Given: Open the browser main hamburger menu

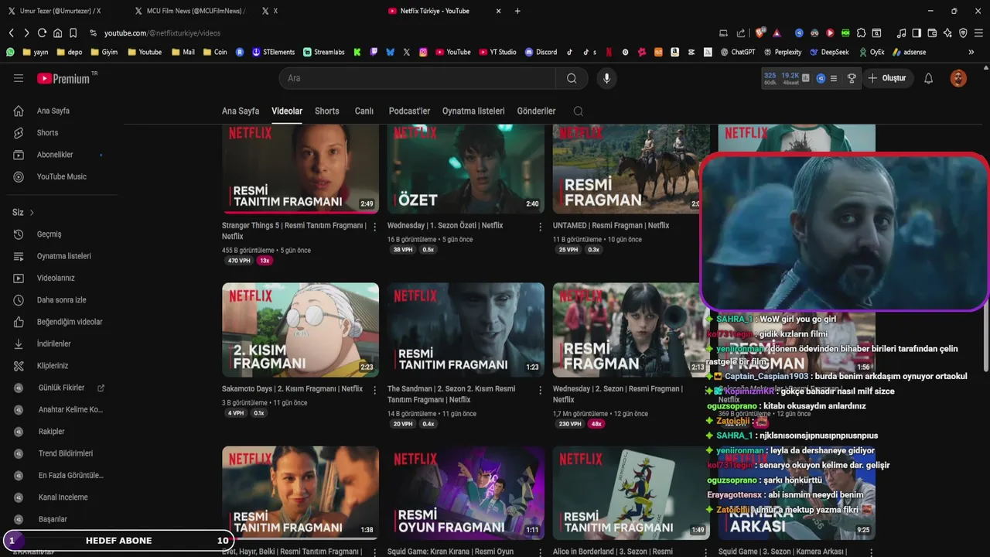Looking at the screenshot, I should pyautogui.click(x=978, y=33).
